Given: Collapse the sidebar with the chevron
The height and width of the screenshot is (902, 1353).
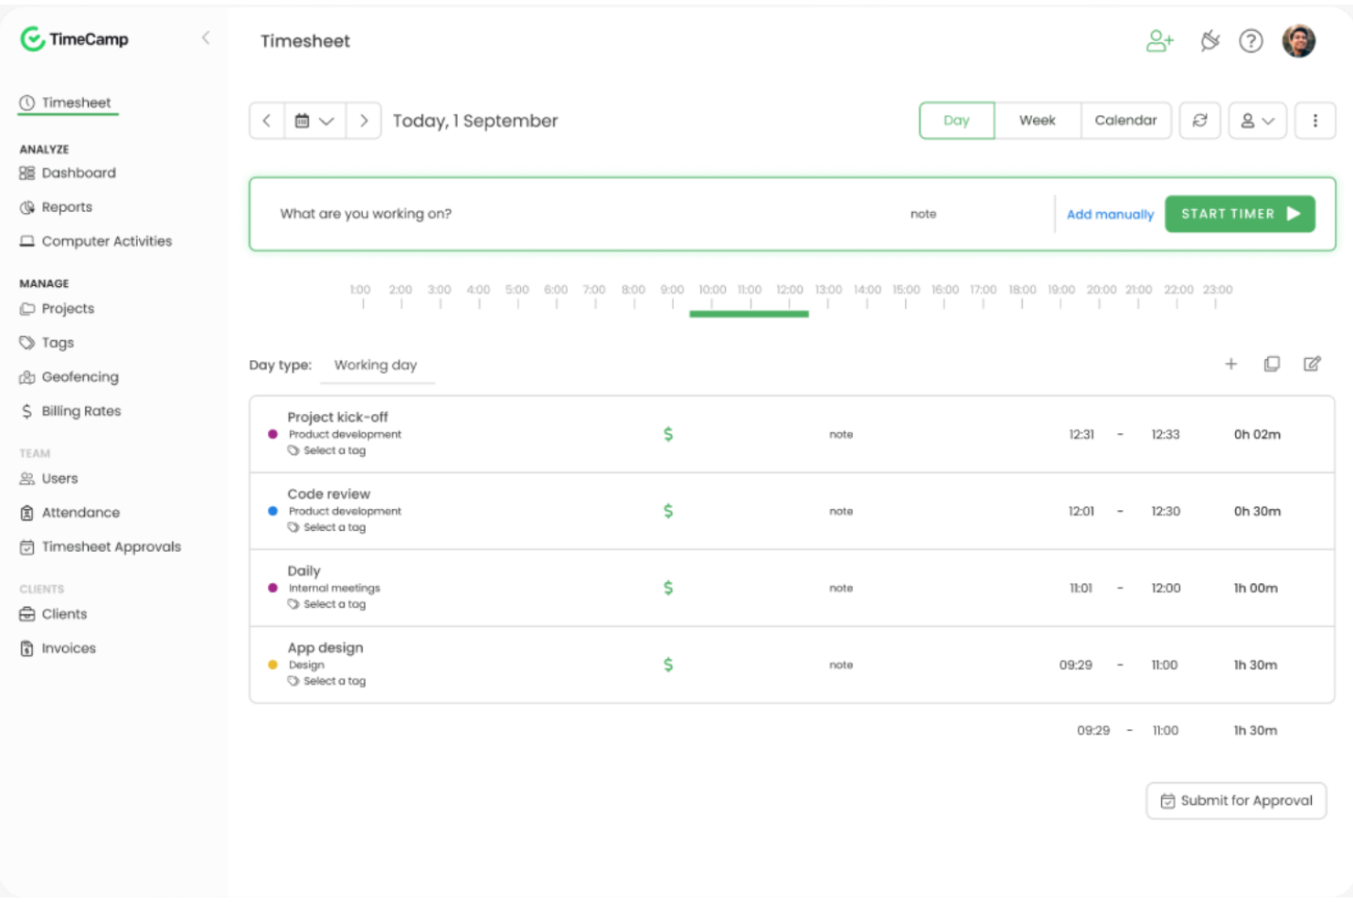Looking at the screenshot, I should click(206, 38).
